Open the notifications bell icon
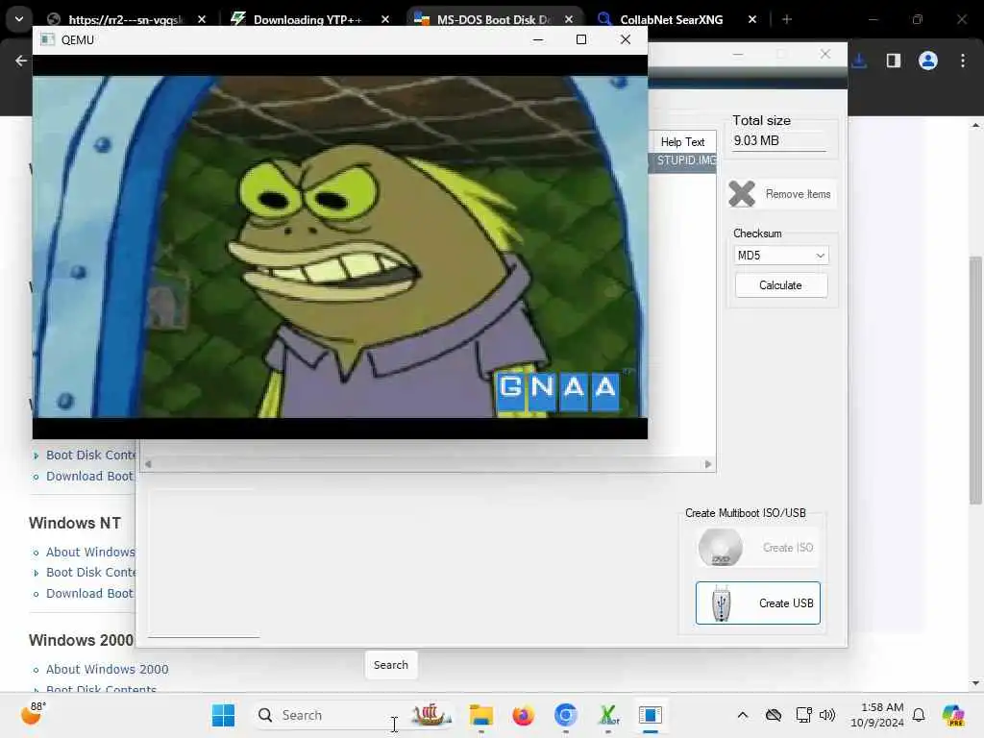Image resolution: width=984 pixels, height=738 pixels. (x=919, y=715)
